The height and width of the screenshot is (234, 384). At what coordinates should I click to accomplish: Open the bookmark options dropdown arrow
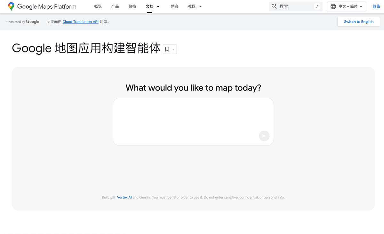[x=173, y=49]
